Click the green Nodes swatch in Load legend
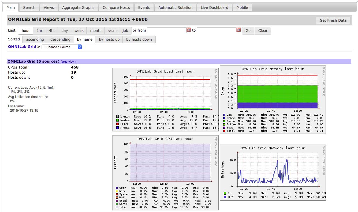The image size is (358, 212). (x=118, y=120)
